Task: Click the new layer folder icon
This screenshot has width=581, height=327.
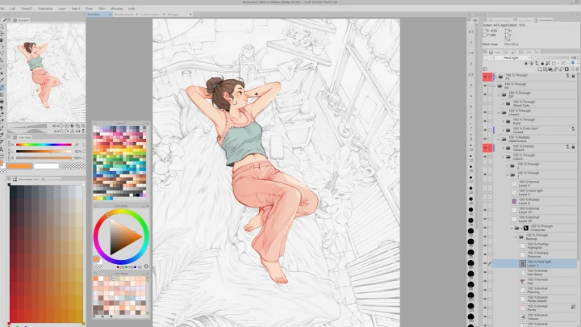Action: [550, 69]
